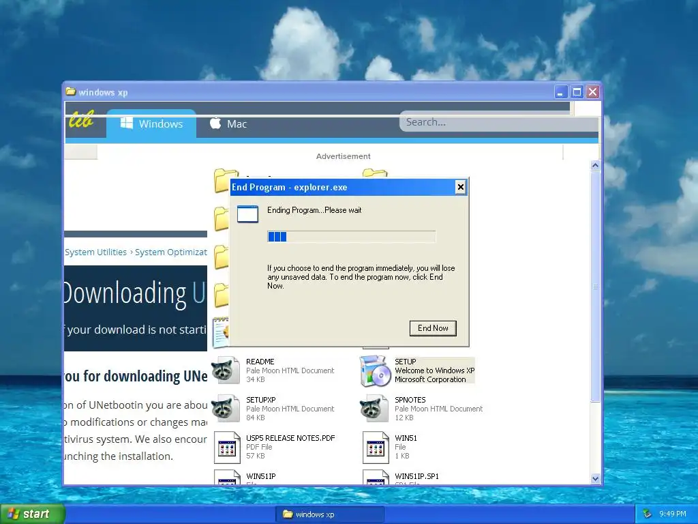Click the Ending Program progress bar

click(x=351, y=237)
